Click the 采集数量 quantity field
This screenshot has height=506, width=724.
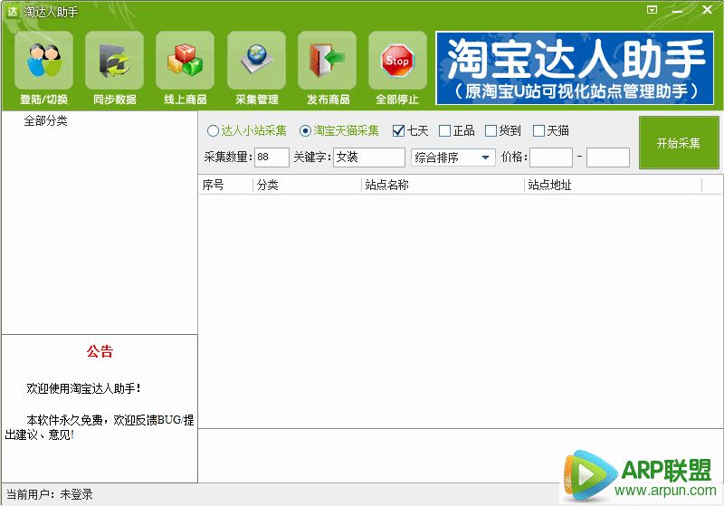click(271, 158)
